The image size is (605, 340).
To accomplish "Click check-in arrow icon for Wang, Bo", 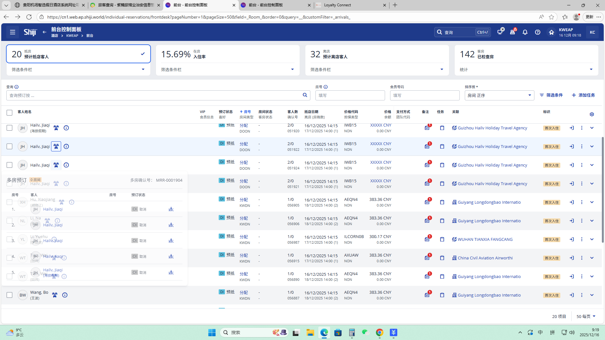I will [x=572, y=295].
